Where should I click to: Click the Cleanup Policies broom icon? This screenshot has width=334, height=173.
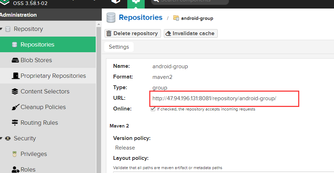pos(15,107)
